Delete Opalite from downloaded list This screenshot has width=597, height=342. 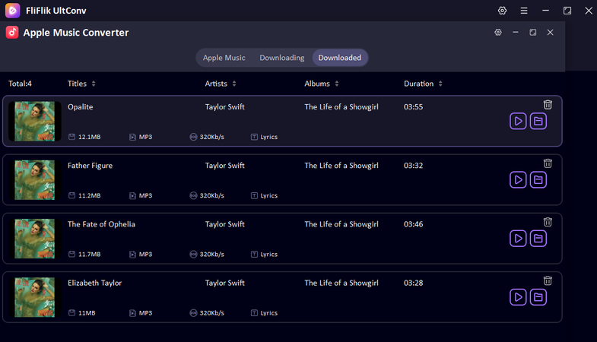point(548,104)
